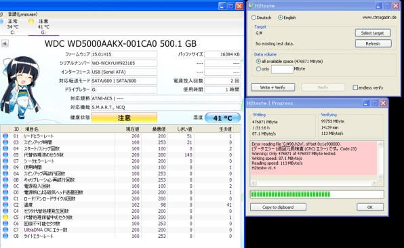
Task: Minimize the H2testw main window
Action: (378, 5)
